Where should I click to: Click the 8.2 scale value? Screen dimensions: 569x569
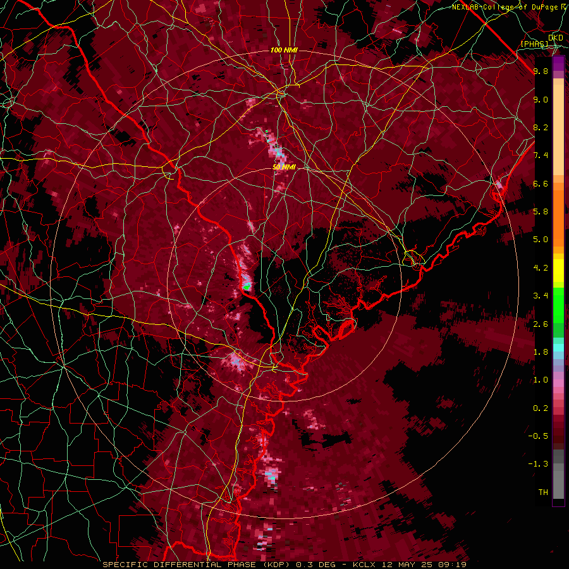pos(541,127)
